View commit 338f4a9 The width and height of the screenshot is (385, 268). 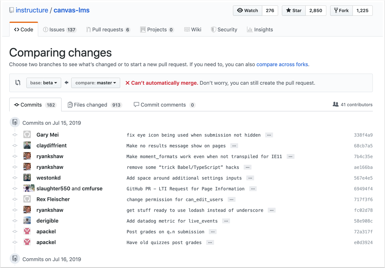pyautogui.click(x=362, y=134)
